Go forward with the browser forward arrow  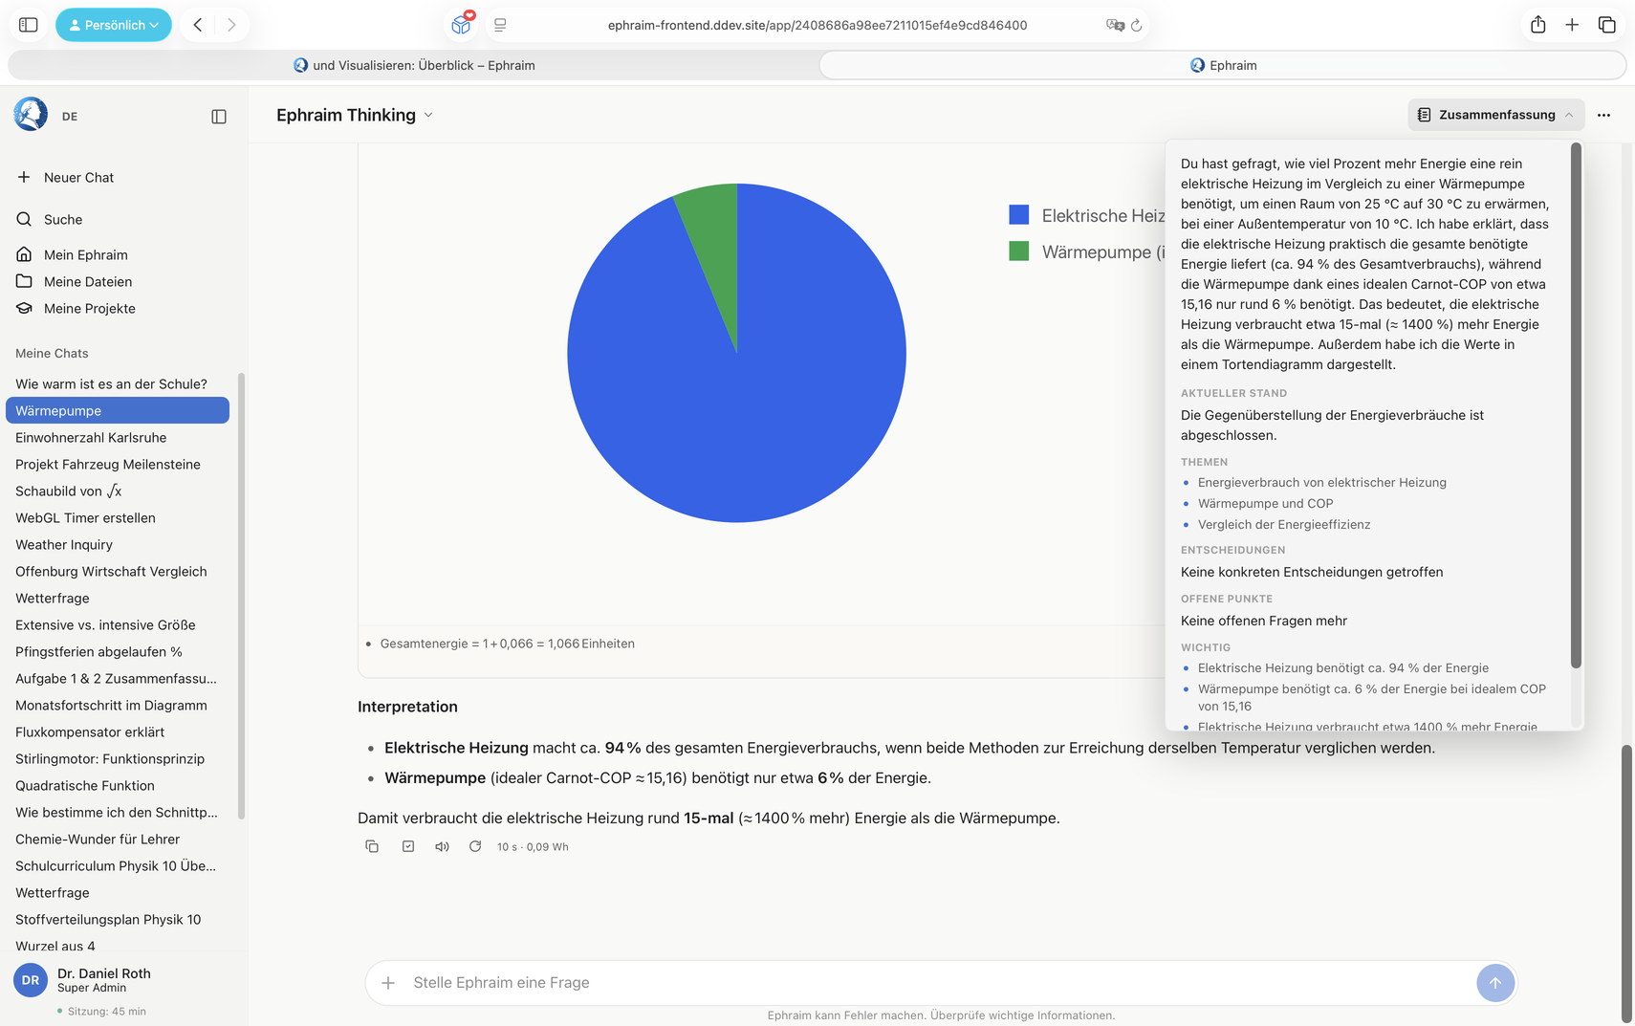(231, 25)
